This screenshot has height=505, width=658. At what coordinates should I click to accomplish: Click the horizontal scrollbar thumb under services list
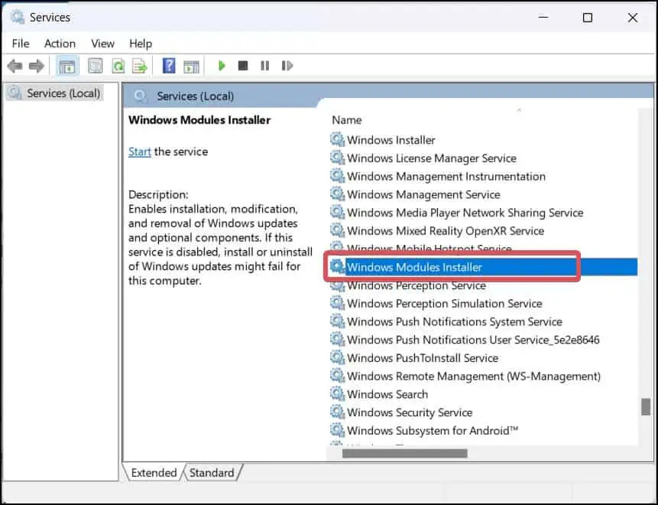(404, 453)
